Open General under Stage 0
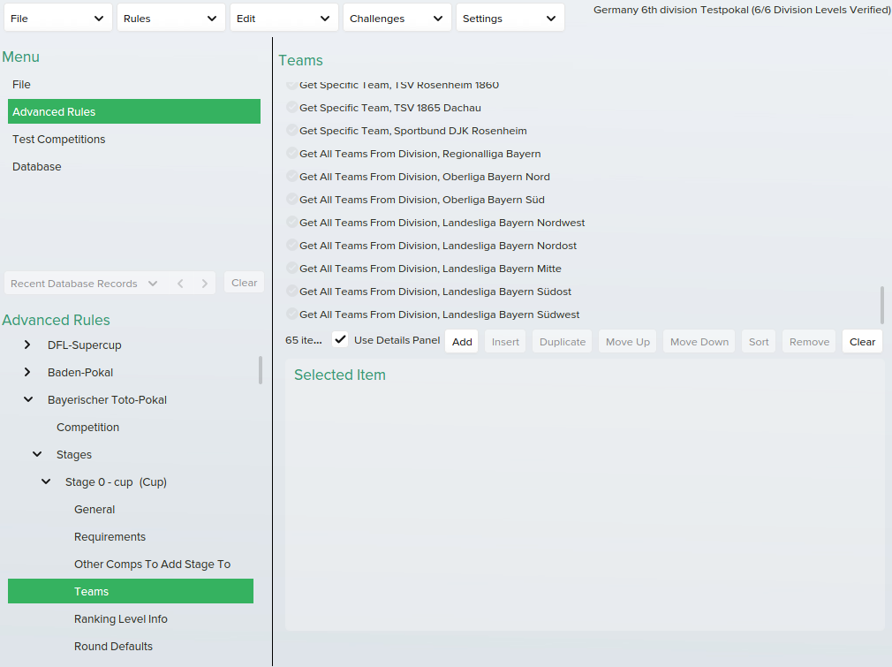 pyautogui.click(x=94, y=510)
